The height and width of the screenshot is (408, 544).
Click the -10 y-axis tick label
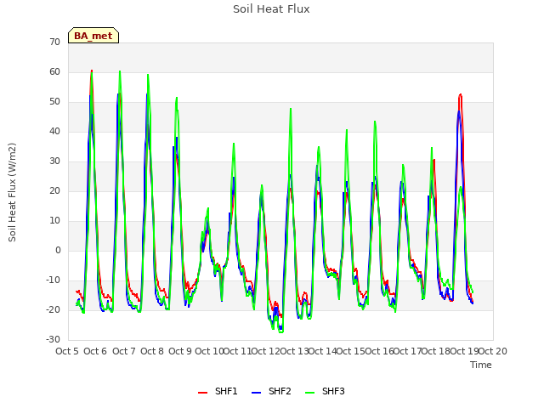coord(54,280)
